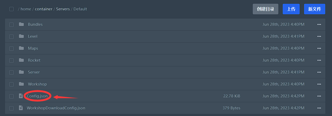Click the Level folder icon
This screenshot has height=116, width=332.
(21, 36)
